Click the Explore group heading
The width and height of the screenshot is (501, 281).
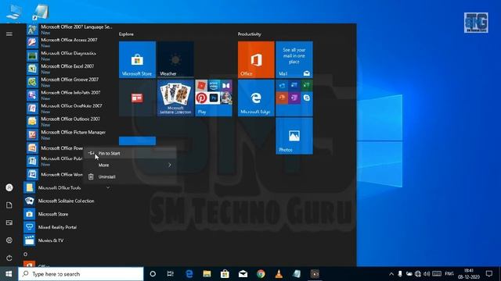point(126,34)
